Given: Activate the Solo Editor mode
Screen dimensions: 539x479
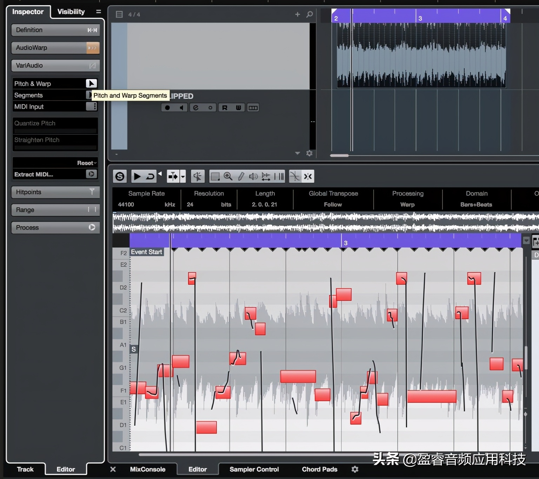Looking at the screenshot, I should click(x=120, y=176).
